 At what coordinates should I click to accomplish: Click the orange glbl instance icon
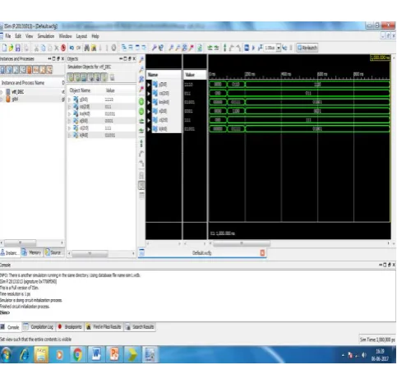point(8,99)
